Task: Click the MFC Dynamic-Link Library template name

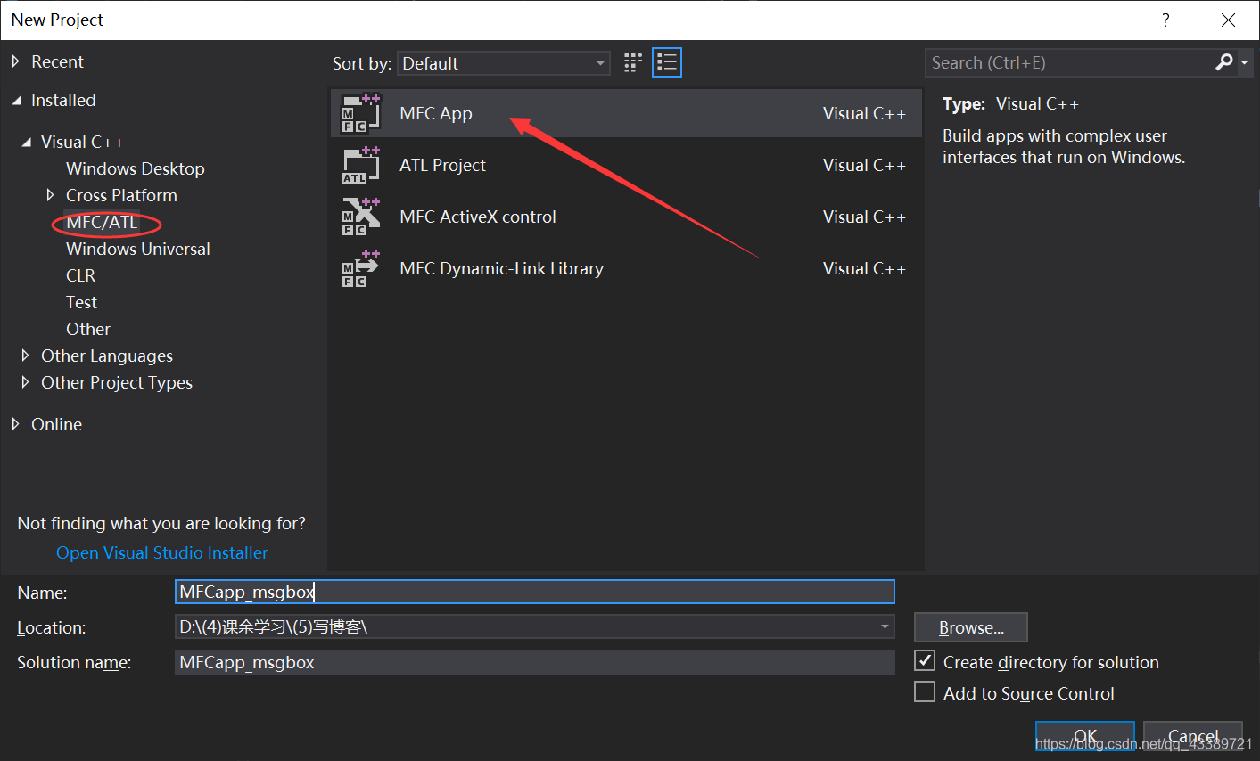Action: (x=501, y=268)
